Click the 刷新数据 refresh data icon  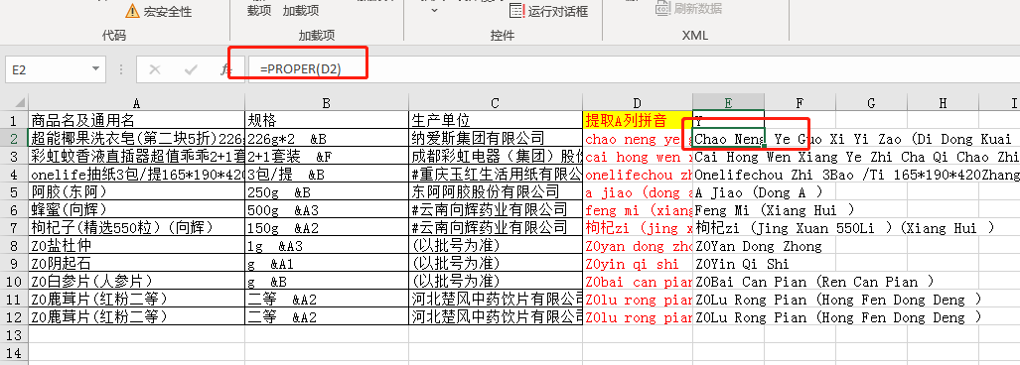pos(662,9)
